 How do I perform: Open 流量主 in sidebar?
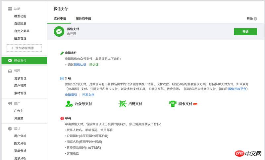click(x=19, y=118)
